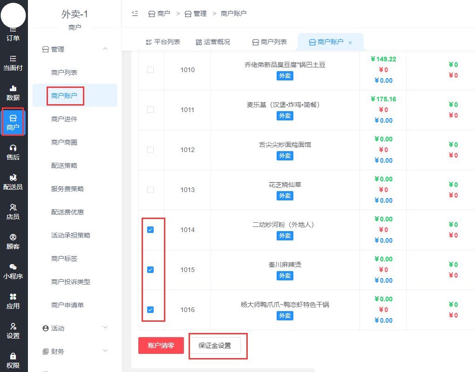Screen dimensions: 475x372
Task: Tick the checkbox for merchant 1013
Action: (150, 190)
